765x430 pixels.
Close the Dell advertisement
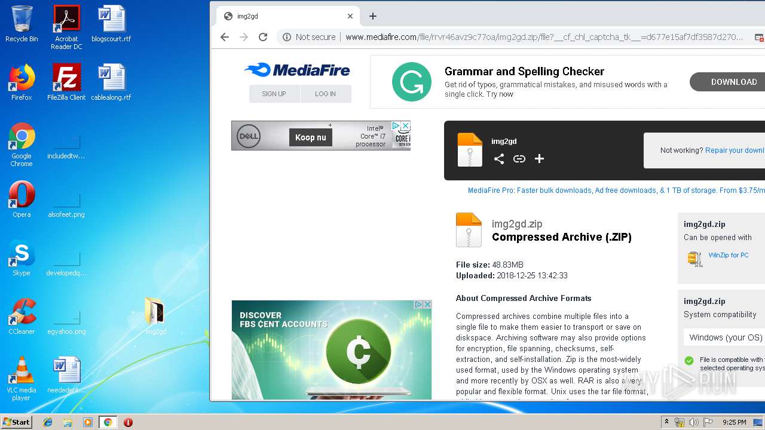coord(405,126)
